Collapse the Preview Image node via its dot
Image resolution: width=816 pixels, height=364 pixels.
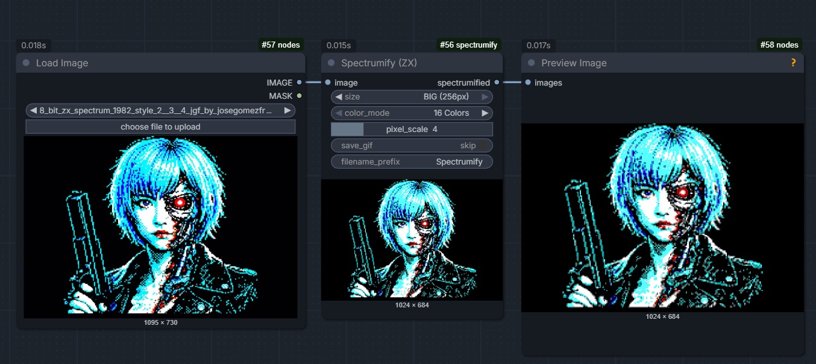point(532,63)
